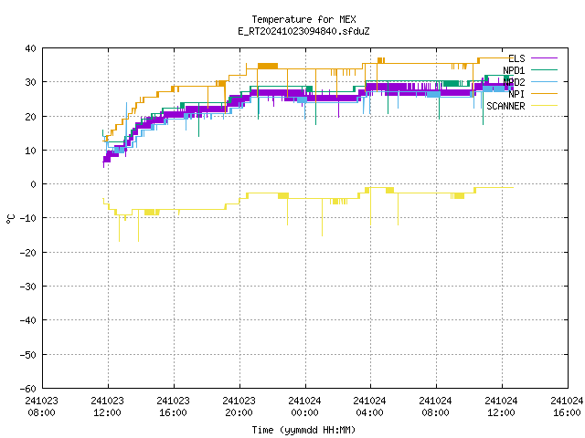The height and width of the screenshot is (438, 585).
Task: Click the purple ELS legend line sample
Action: (544, 58)
